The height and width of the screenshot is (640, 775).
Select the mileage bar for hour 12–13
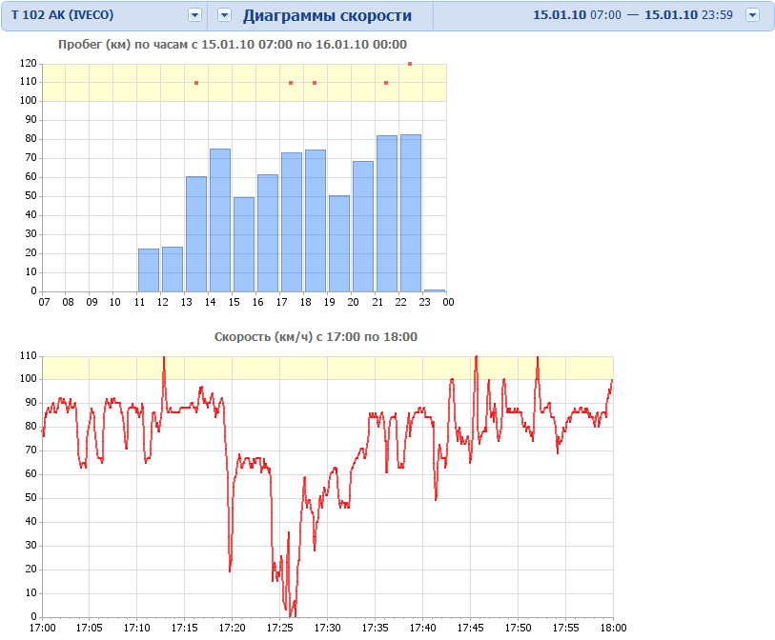point(173,270)
